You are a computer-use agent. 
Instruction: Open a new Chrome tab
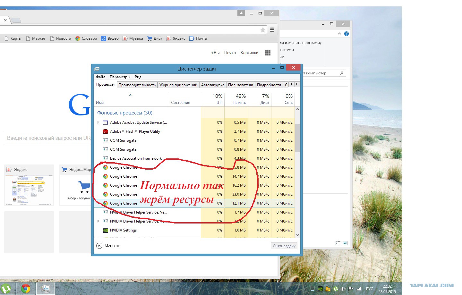pyautogui.click(x=16, y=20)
